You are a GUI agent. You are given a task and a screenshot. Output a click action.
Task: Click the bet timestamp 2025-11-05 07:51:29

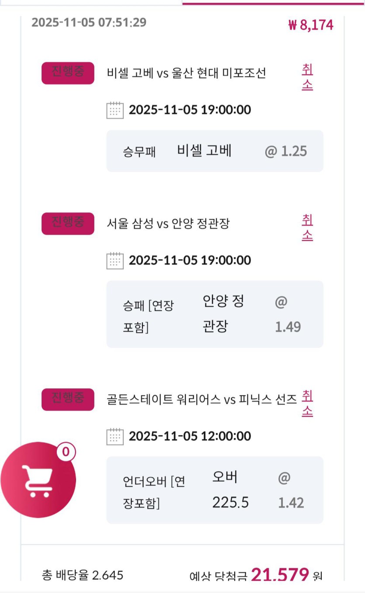tap(89, 22)
